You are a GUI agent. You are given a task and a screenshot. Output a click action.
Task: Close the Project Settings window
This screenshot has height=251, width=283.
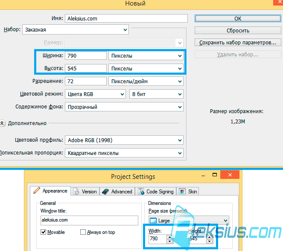pyautogui.click(x=230, y=175)
